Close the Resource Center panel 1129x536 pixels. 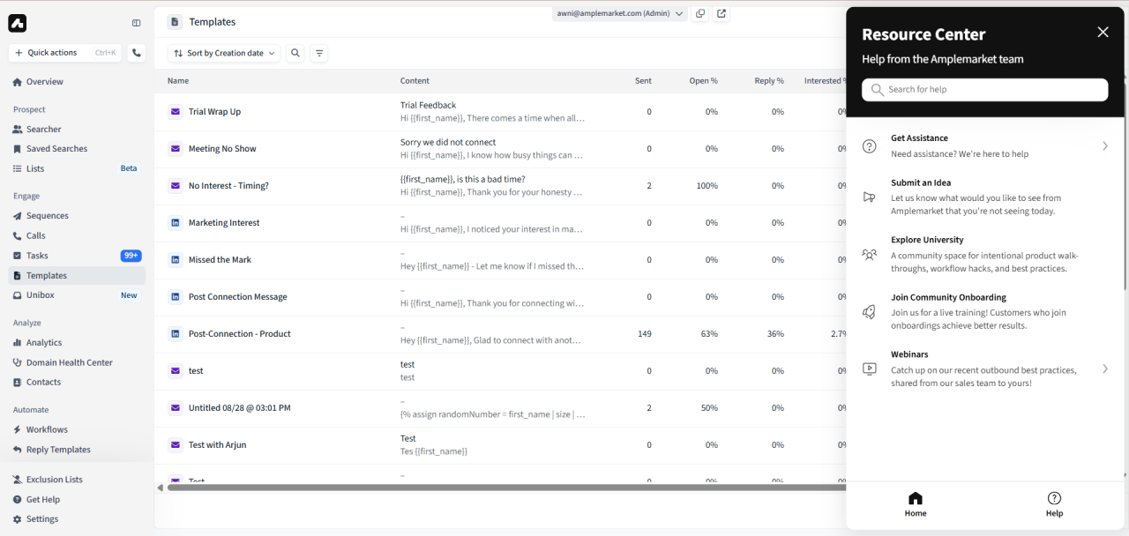tap(1103, 33)
